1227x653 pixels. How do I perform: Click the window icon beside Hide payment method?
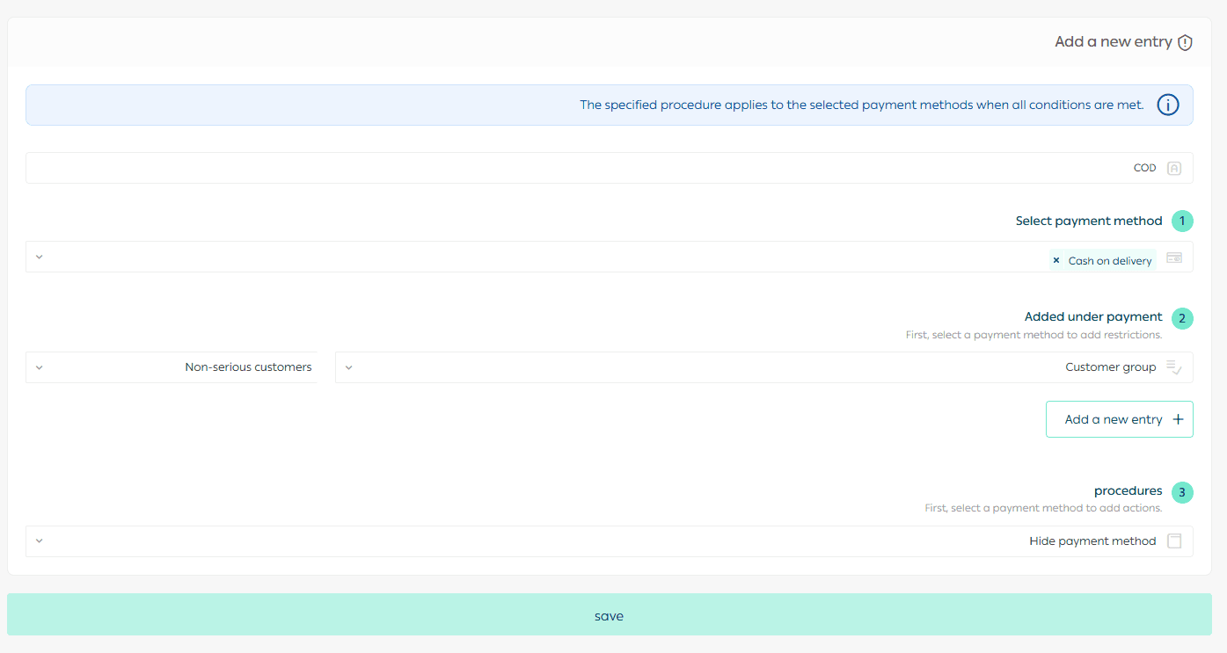click(x=1173, y=541)
